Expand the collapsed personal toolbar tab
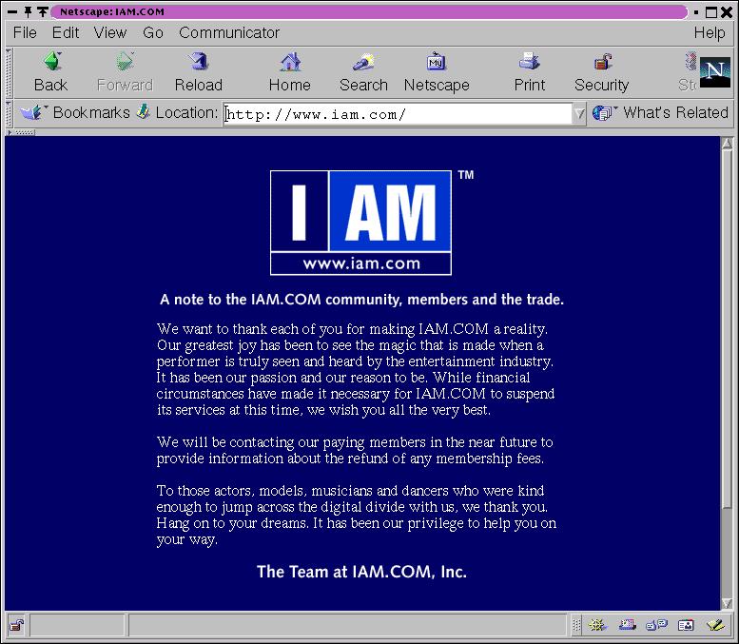This screenshot has height=644, width=739. 20,132
